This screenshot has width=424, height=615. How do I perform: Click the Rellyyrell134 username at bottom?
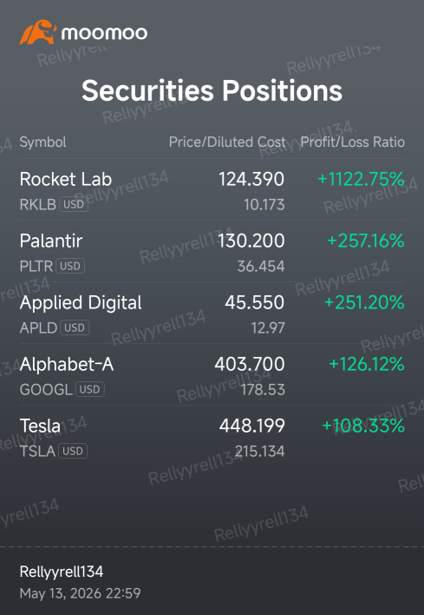[x=62, y=572]
